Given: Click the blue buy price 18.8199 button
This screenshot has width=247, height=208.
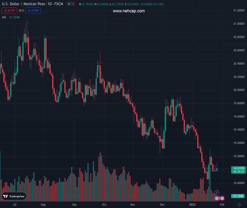Looking at the screenshot, I should tap(33, 11).
